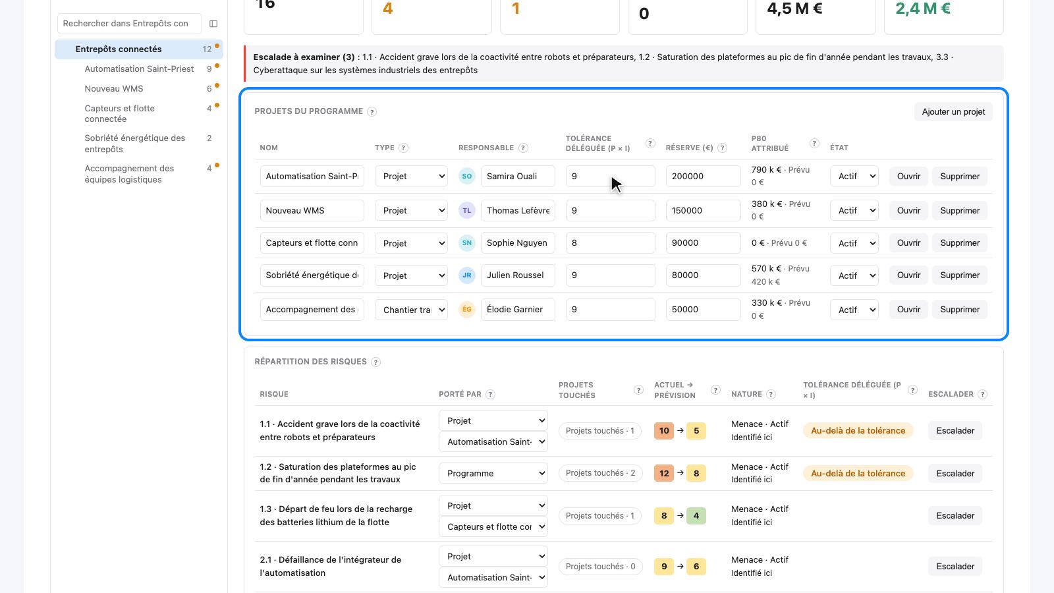The image size is (1054, 593).
Task: Click Samira Ouali SO avatar
Action: [x=467, y=177]
